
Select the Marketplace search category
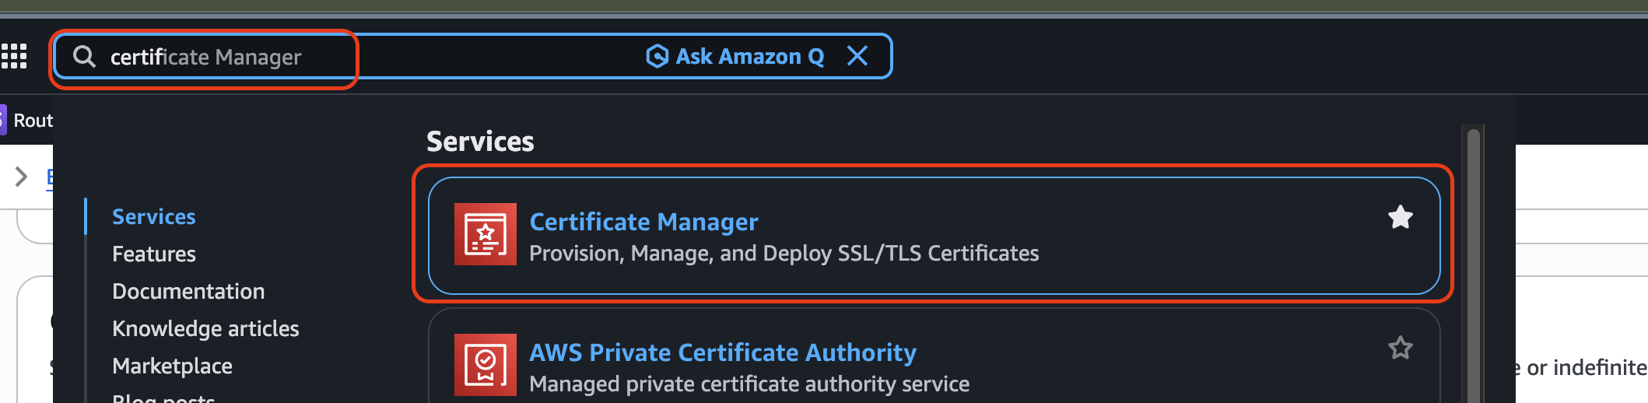pyautogui.click(x=172, y=366)
